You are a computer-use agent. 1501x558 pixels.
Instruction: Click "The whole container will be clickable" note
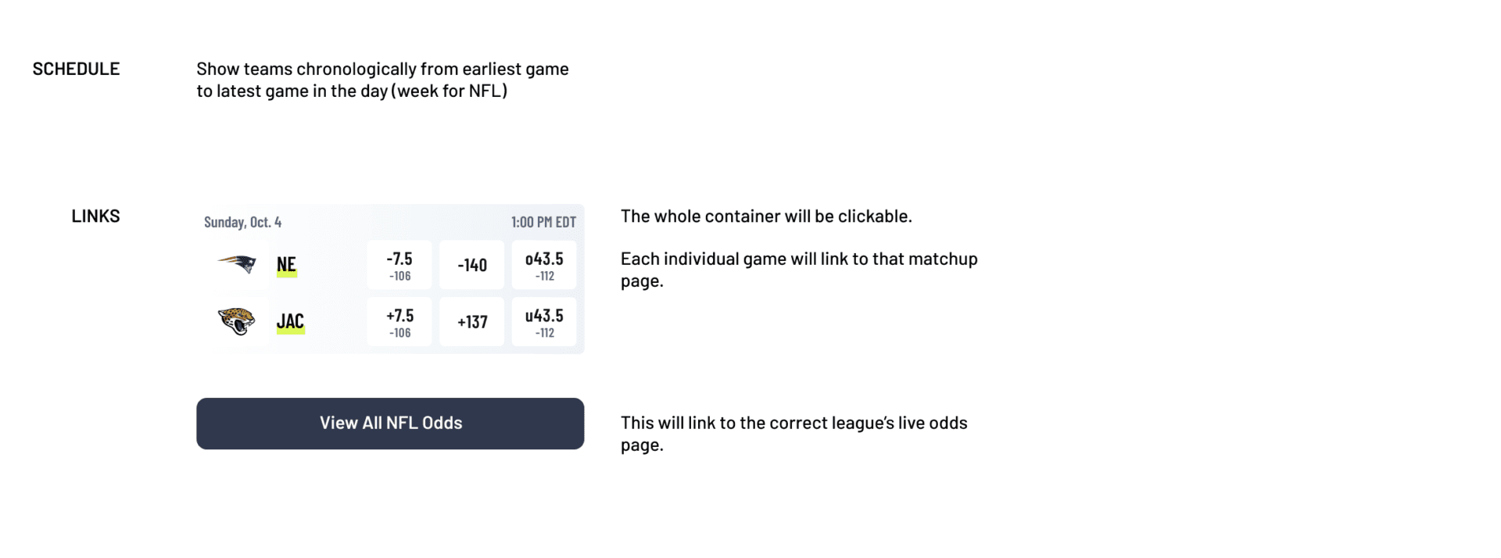click(766, 216)
